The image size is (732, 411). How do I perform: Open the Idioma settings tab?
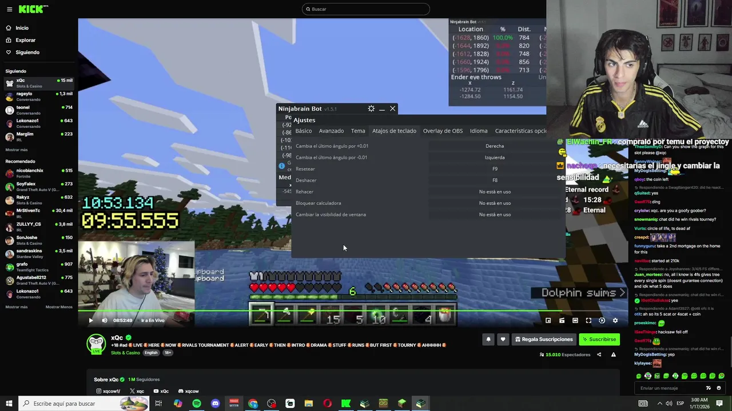(479, 131)
